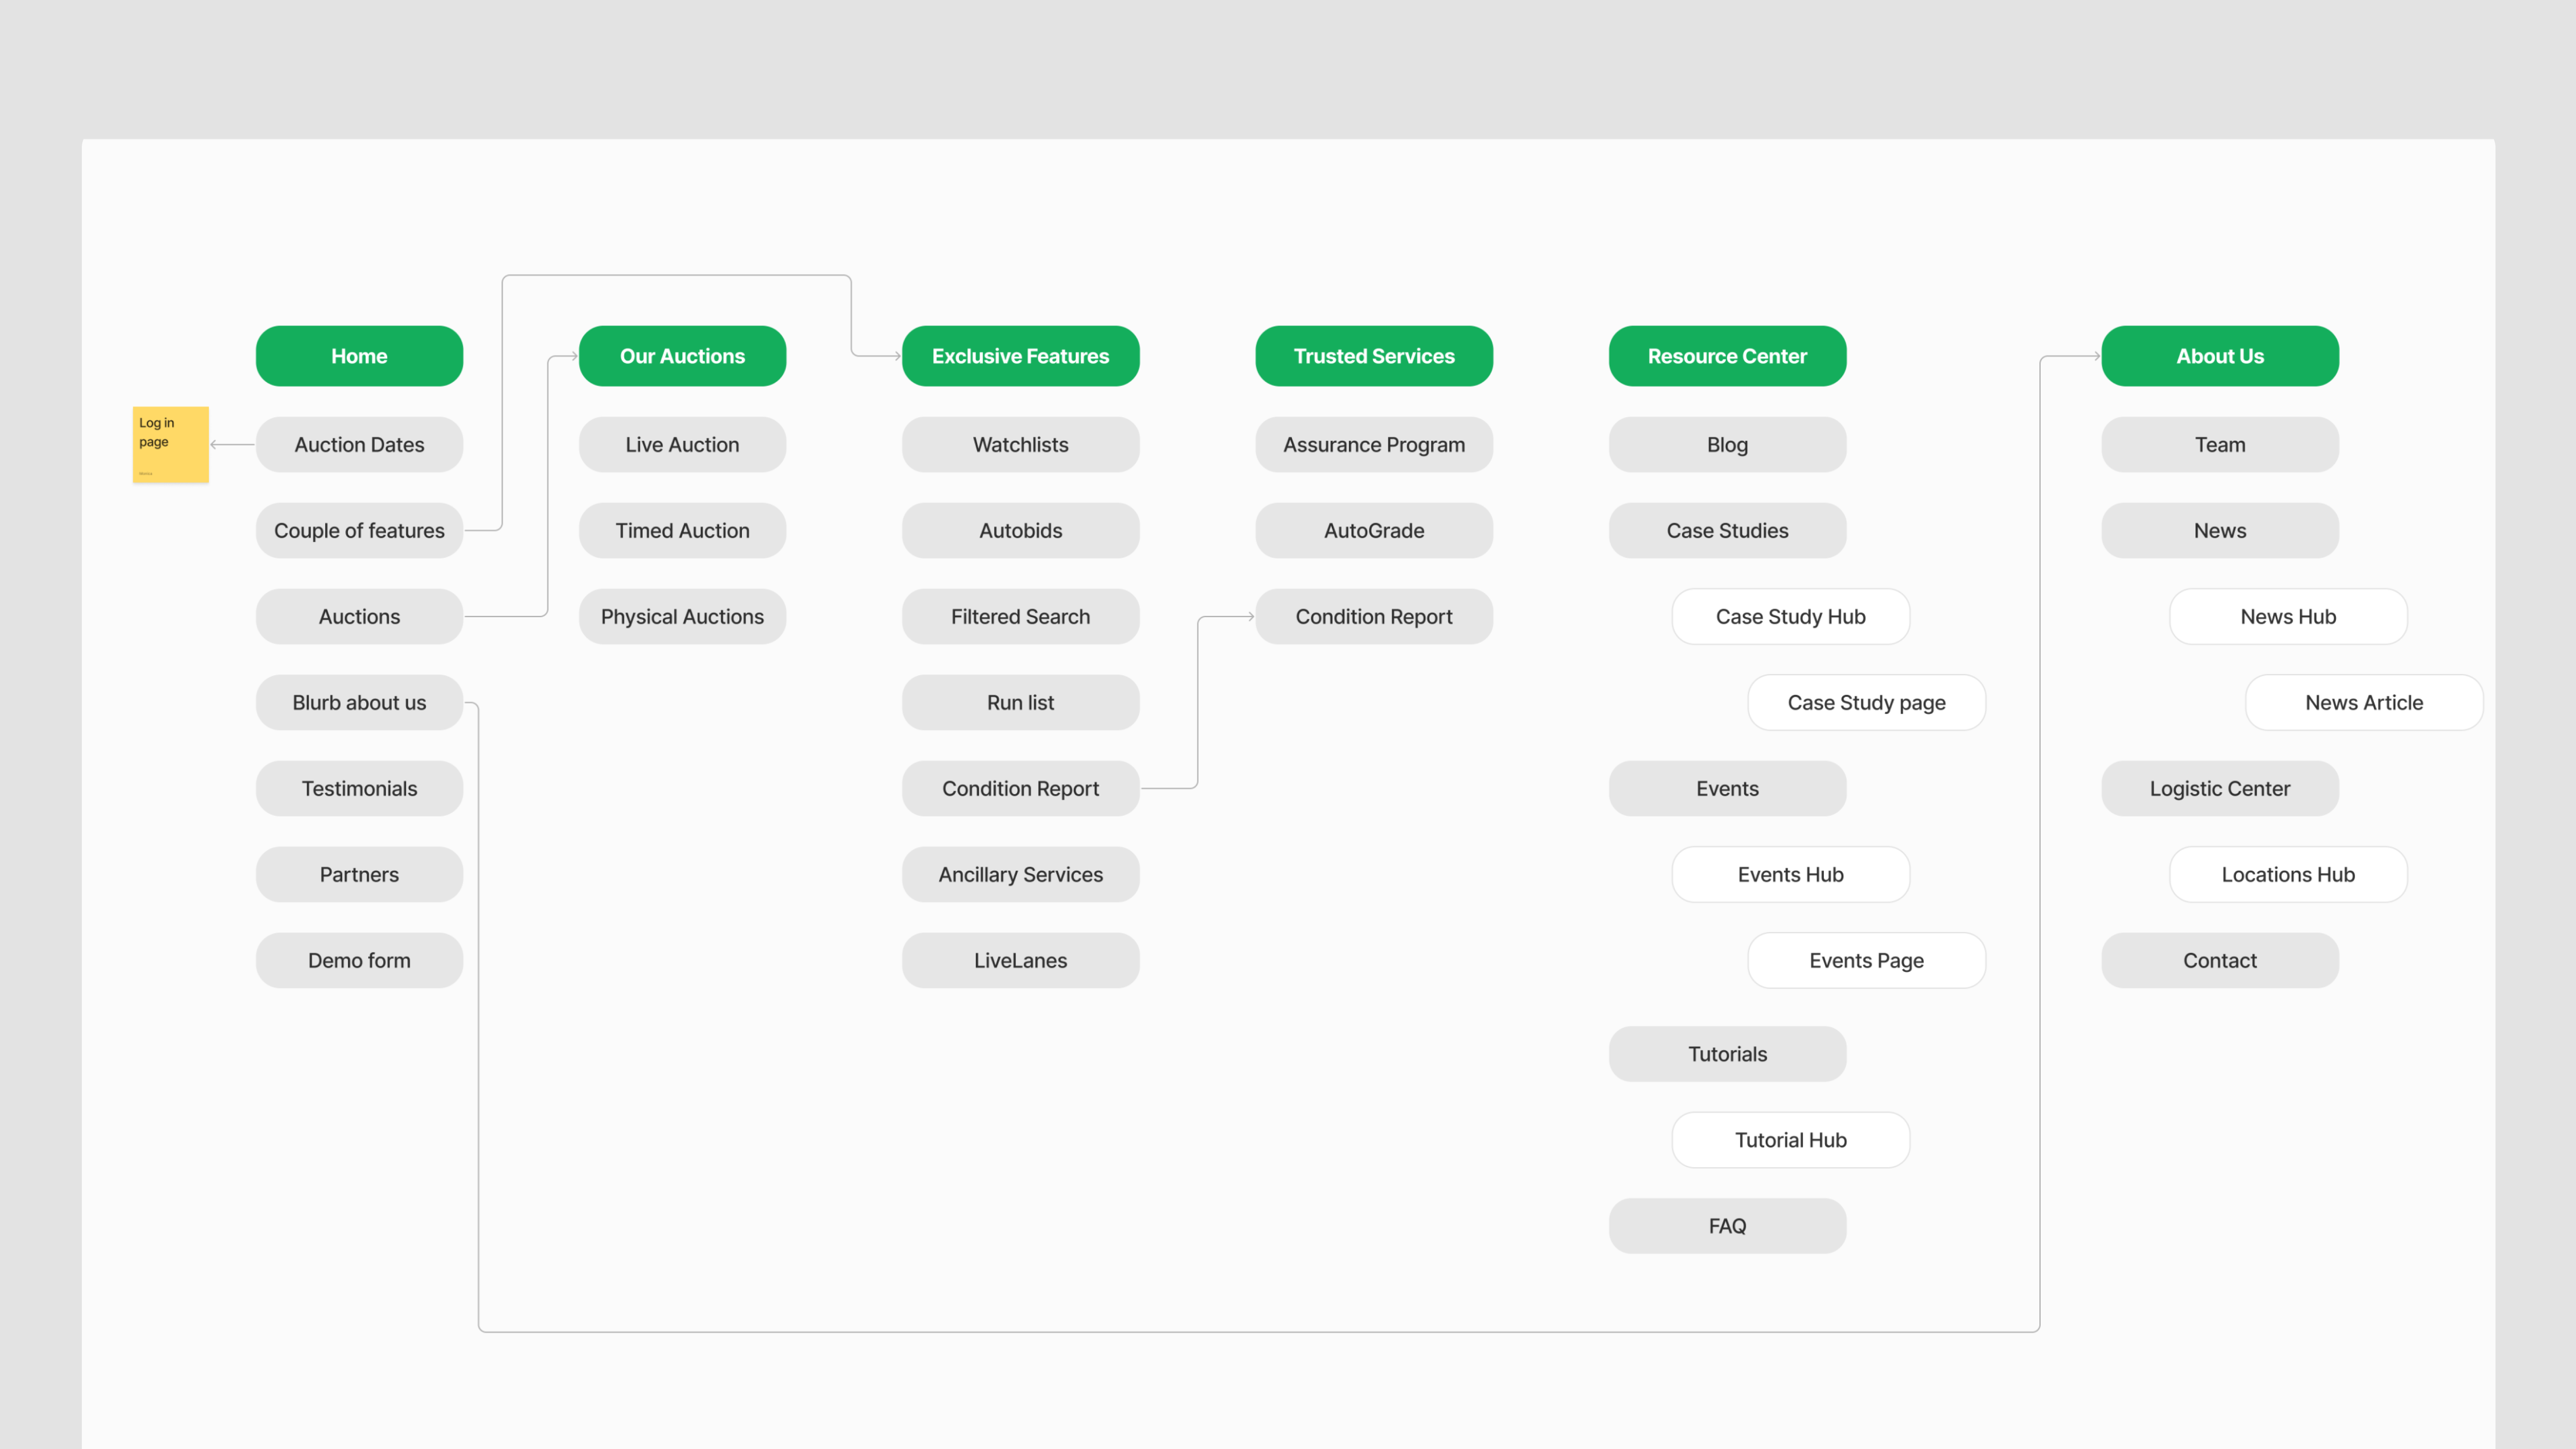Click the AutoGrade node
The width and height of the screenshot is (2576, 1449).
tap(1374, 531)
